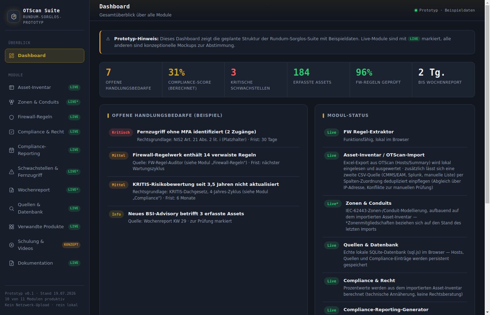Click the Prototyp · Beispieldaten indicator text
The image size is (490, 315).
447,10
